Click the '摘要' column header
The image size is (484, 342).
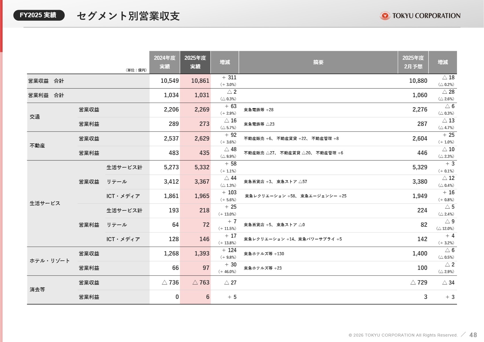point(318,62)
